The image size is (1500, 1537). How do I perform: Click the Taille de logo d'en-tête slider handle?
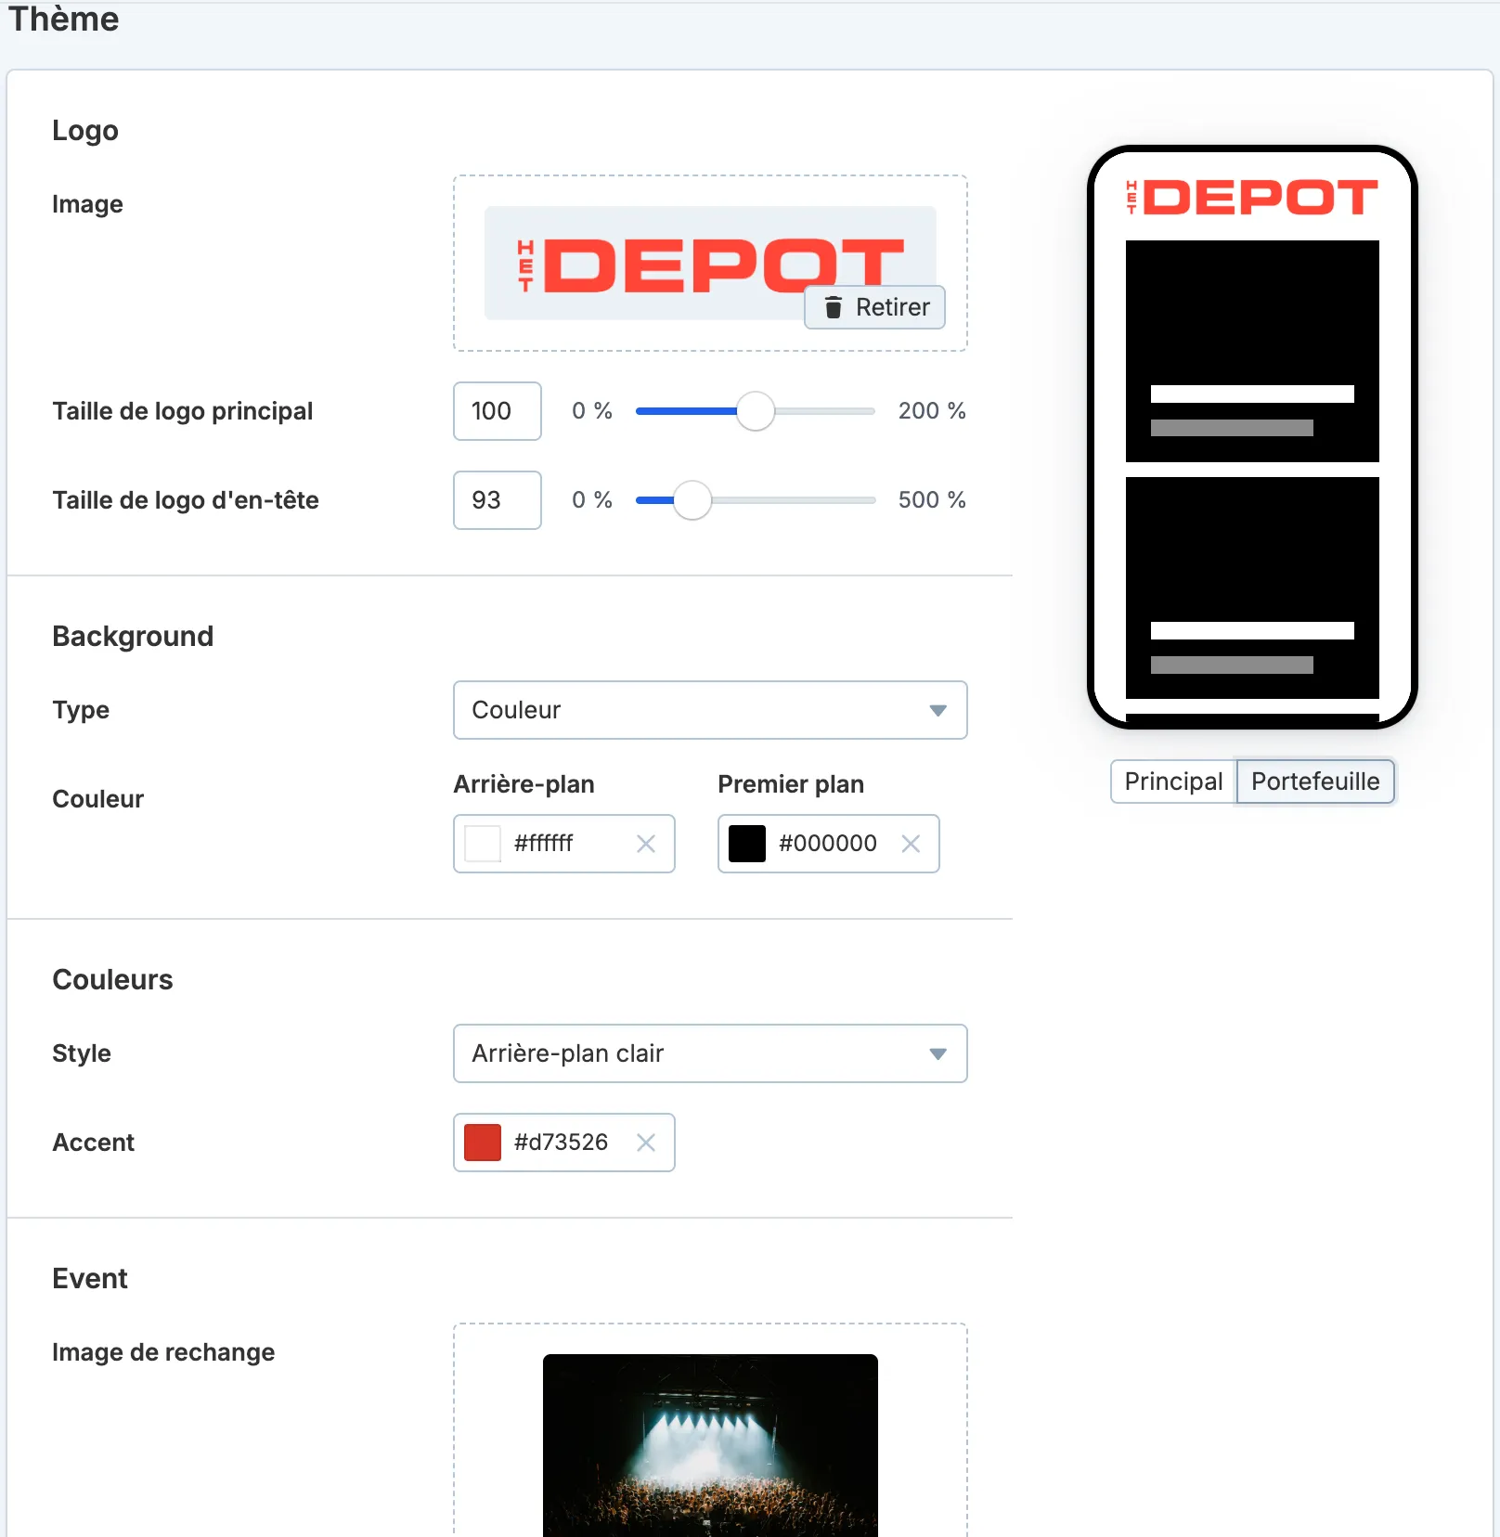point(692,500)
